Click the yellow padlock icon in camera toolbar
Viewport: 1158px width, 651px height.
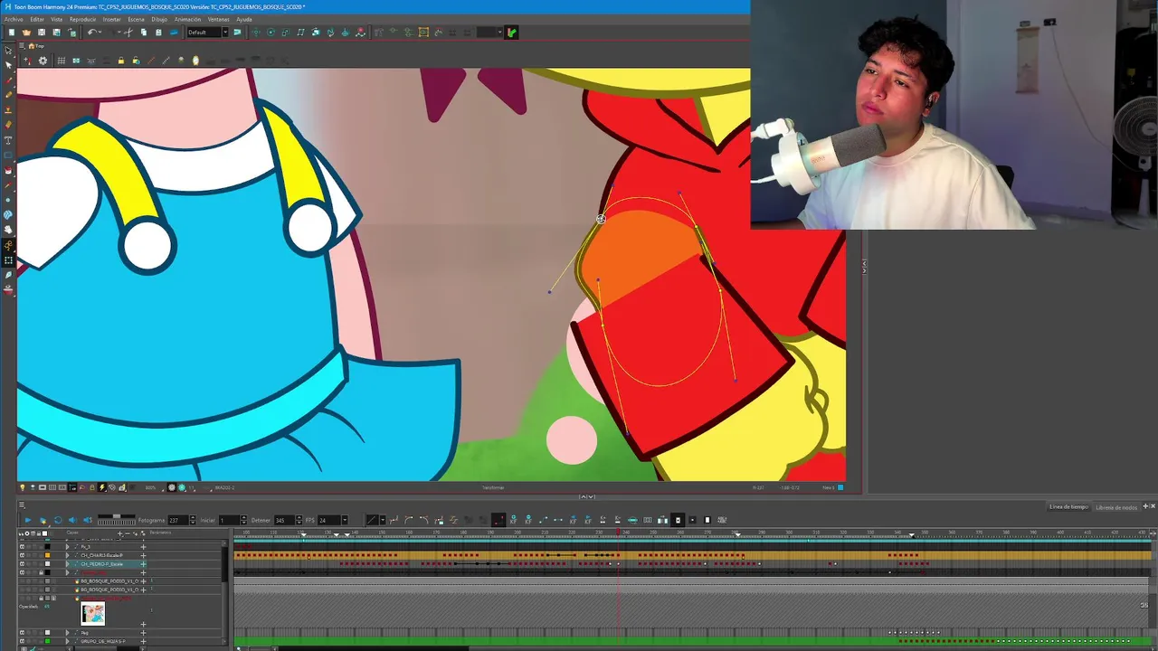(120, 61)
